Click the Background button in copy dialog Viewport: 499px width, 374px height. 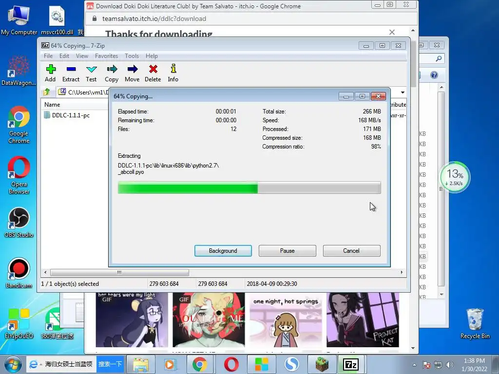tap(223, 251)
